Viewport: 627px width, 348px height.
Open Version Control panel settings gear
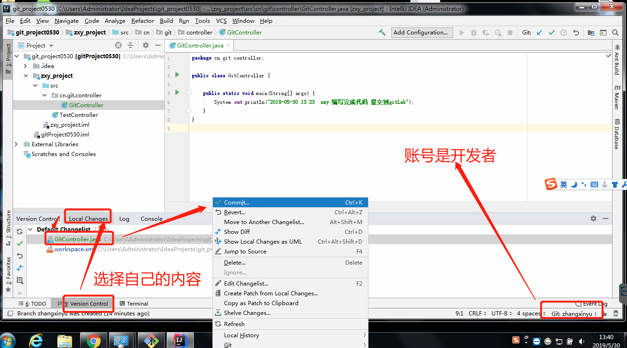593,218
